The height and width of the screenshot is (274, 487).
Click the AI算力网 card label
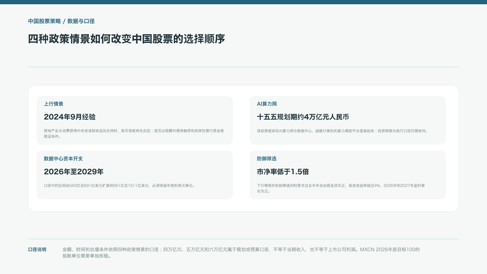(x=267, y=104)
